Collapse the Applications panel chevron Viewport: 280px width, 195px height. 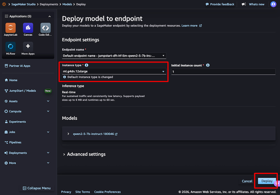[49, 16]
